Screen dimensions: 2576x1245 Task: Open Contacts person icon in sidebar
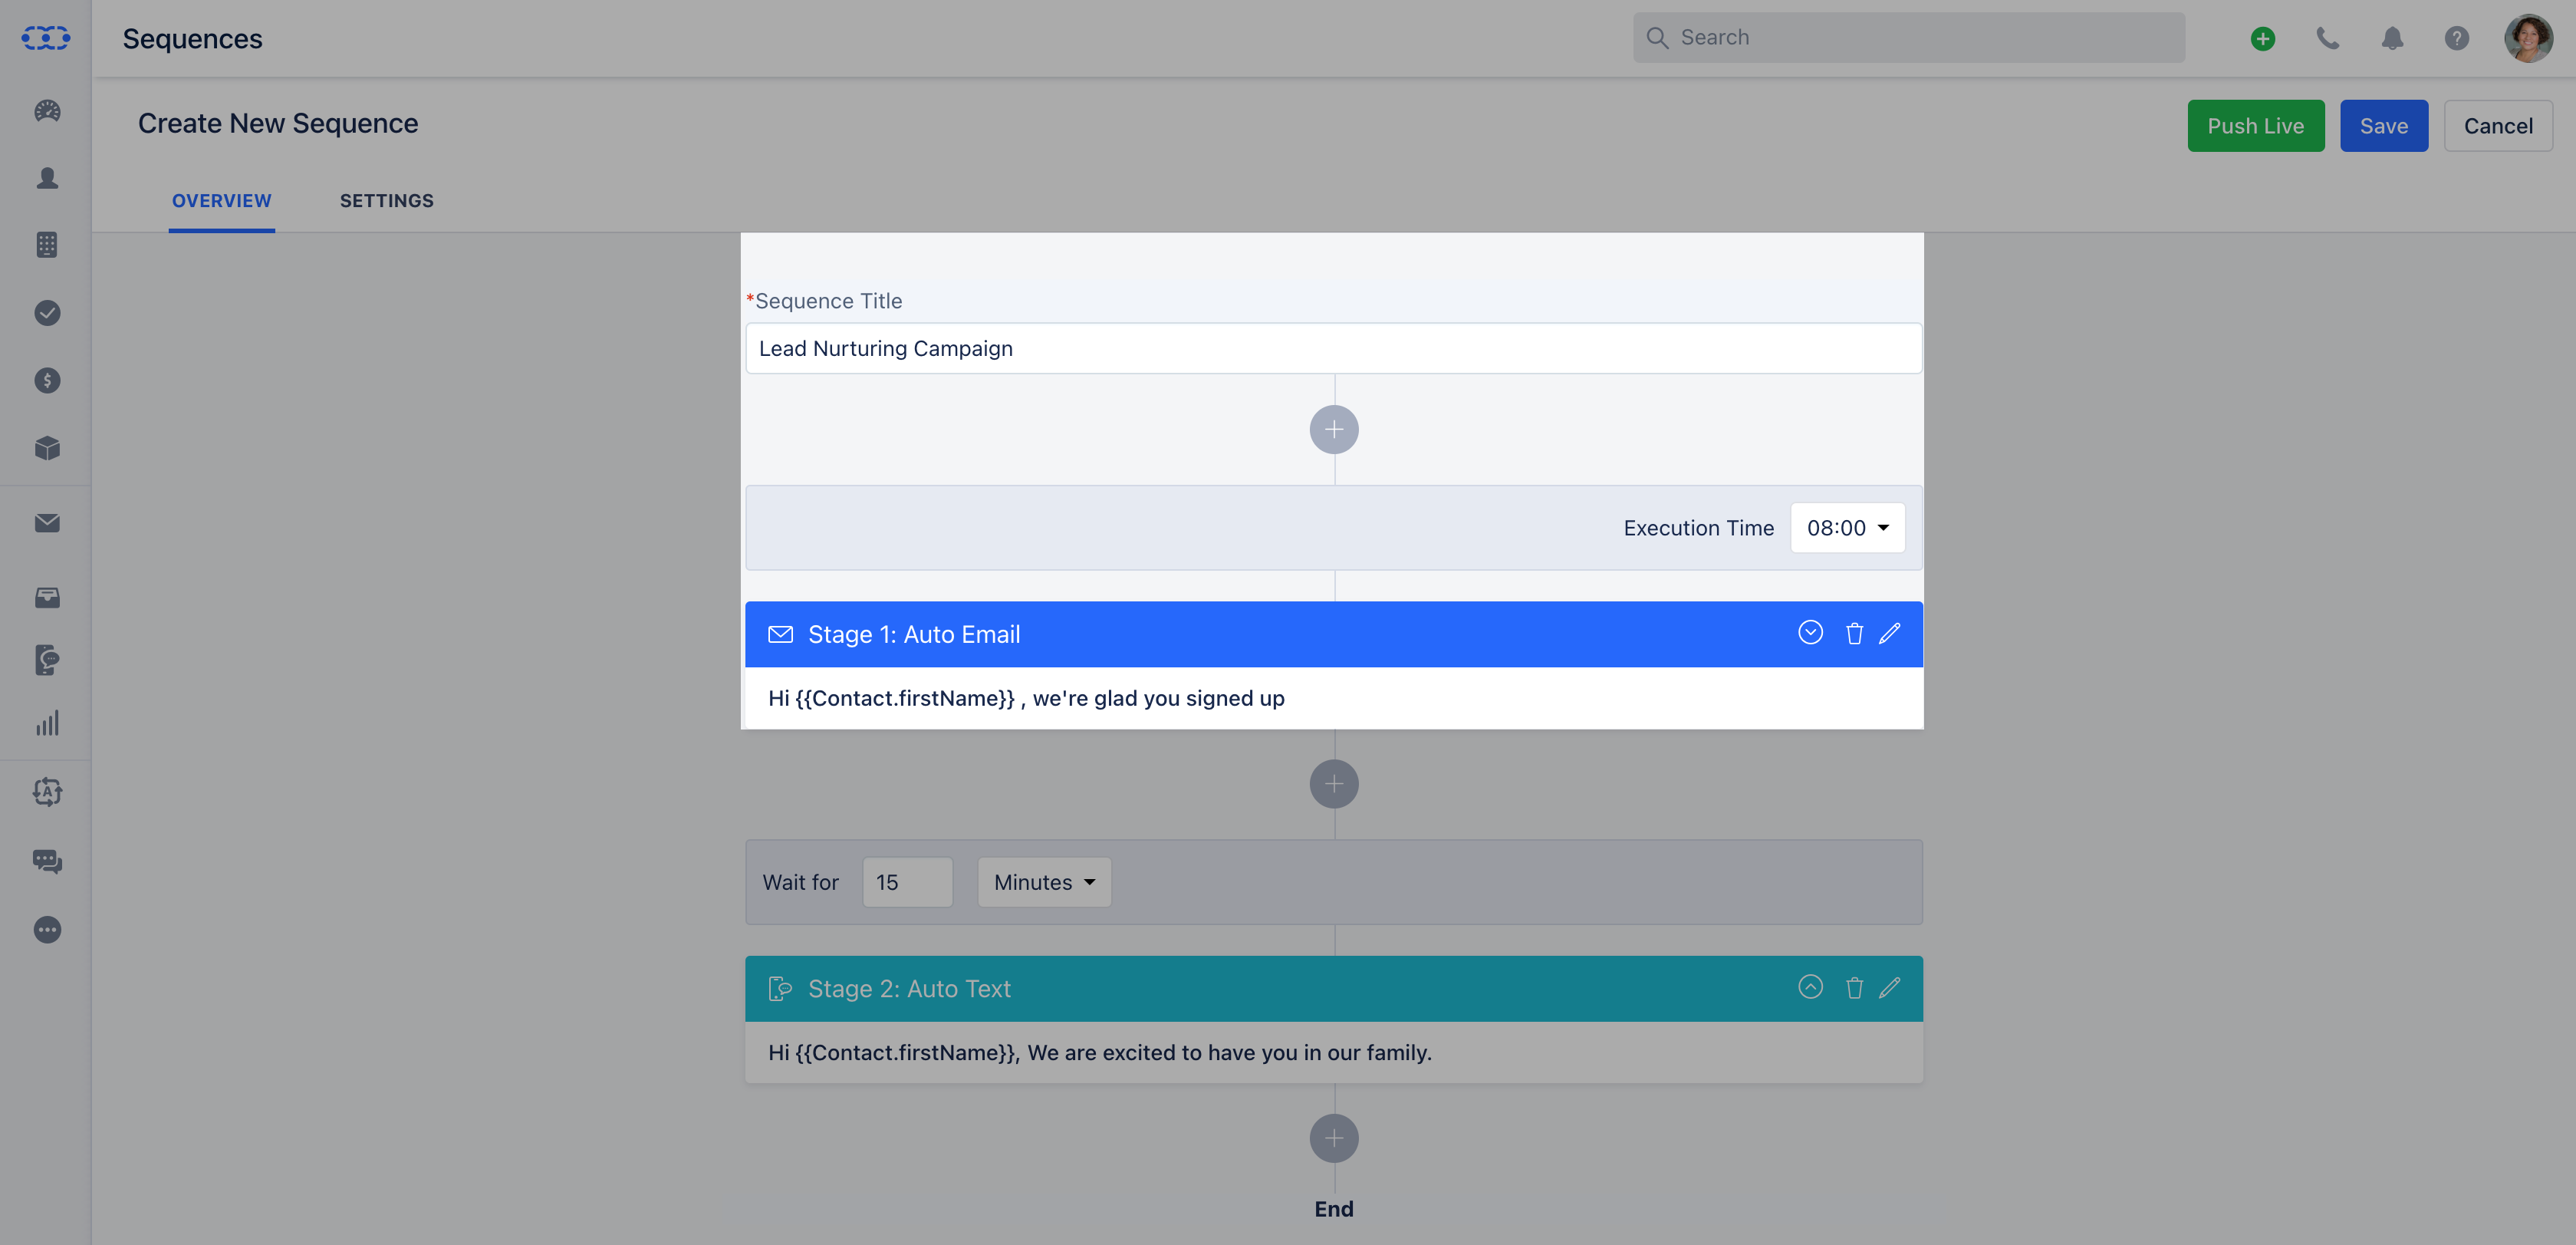coord(47,178)
